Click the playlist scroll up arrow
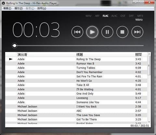The image size is (156, 135). pyautogui.click(x=149, y=54)
